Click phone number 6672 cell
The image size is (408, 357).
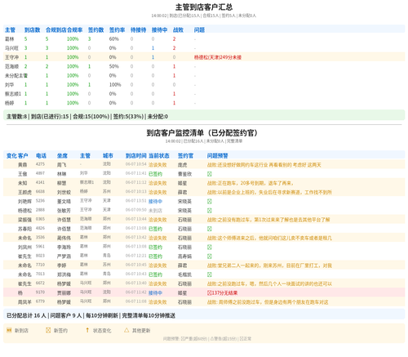click(x=40, y=283)
